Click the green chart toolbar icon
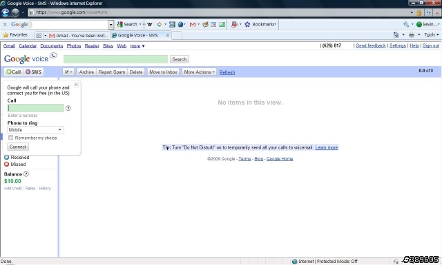Viewport: 442px width, 265px height. click(222, 25)
